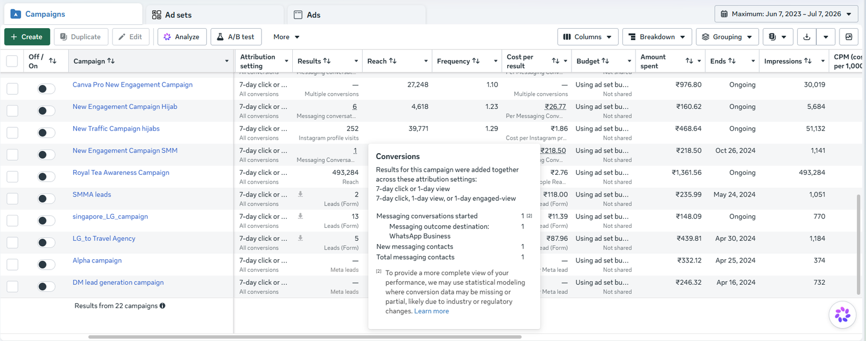This screenshot has width=866, height=341.
Task: Open the Grouping dropdown
Action: click(x=727, y=37)
